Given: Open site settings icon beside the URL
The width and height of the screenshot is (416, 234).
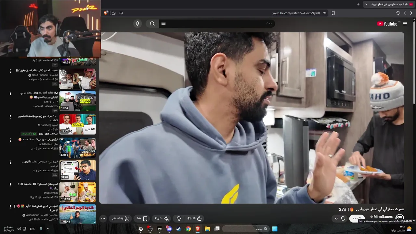Looking at the screenshot, I should pyautogui.click(x=325, y=13).
